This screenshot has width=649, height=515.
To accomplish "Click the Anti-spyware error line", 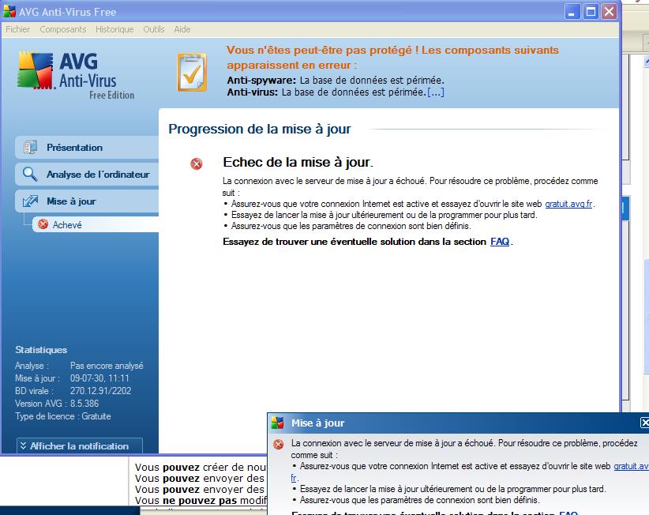I will point(336,80).
